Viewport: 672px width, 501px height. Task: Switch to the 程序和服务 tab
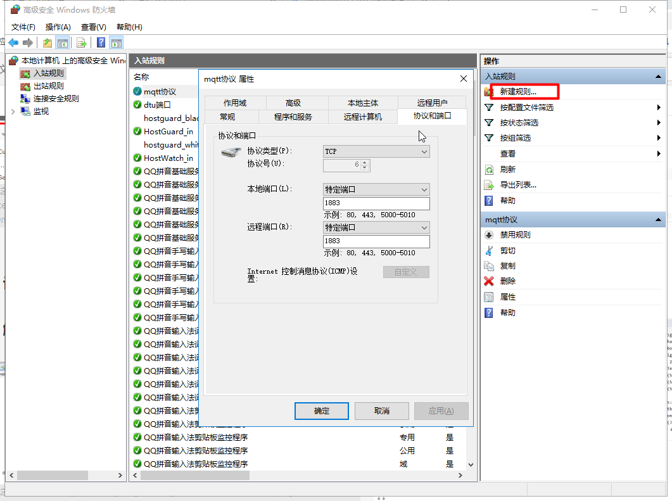(293, 117)
